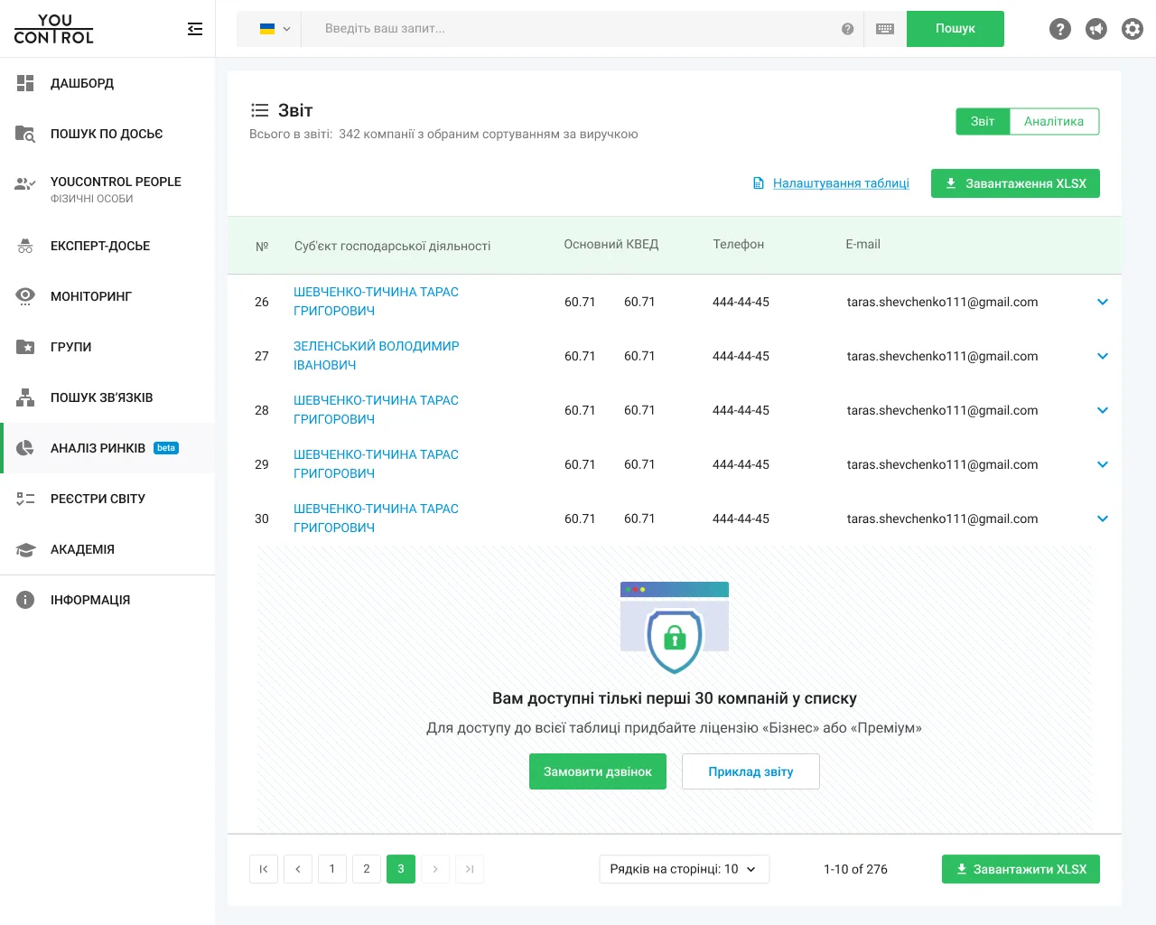Collapse the sidebar menu icon
Screen dimensions: 1156x925
[195, 29]
